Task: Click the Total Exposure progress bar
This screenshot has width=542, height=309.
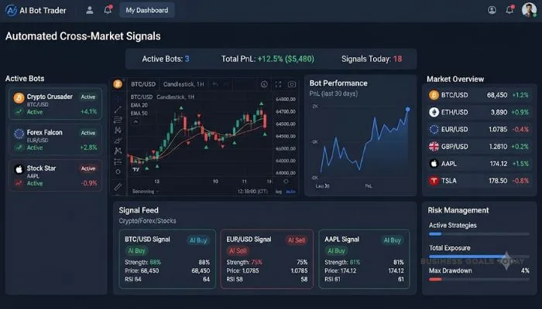Action: pos(479,256)
